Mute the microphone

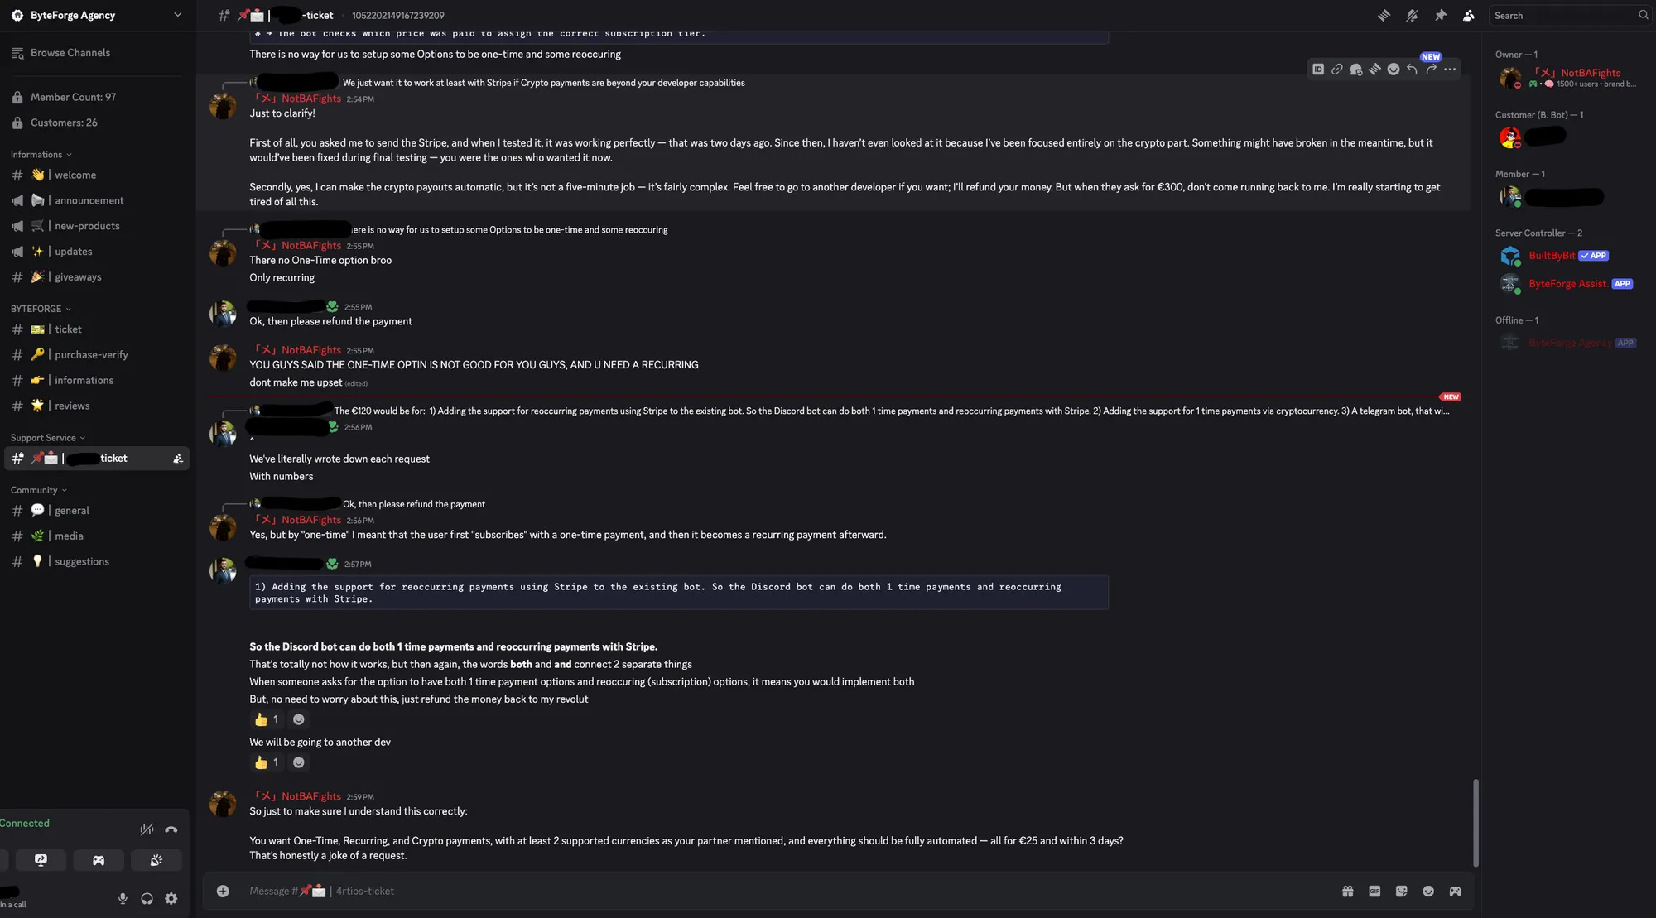(123, 899)
